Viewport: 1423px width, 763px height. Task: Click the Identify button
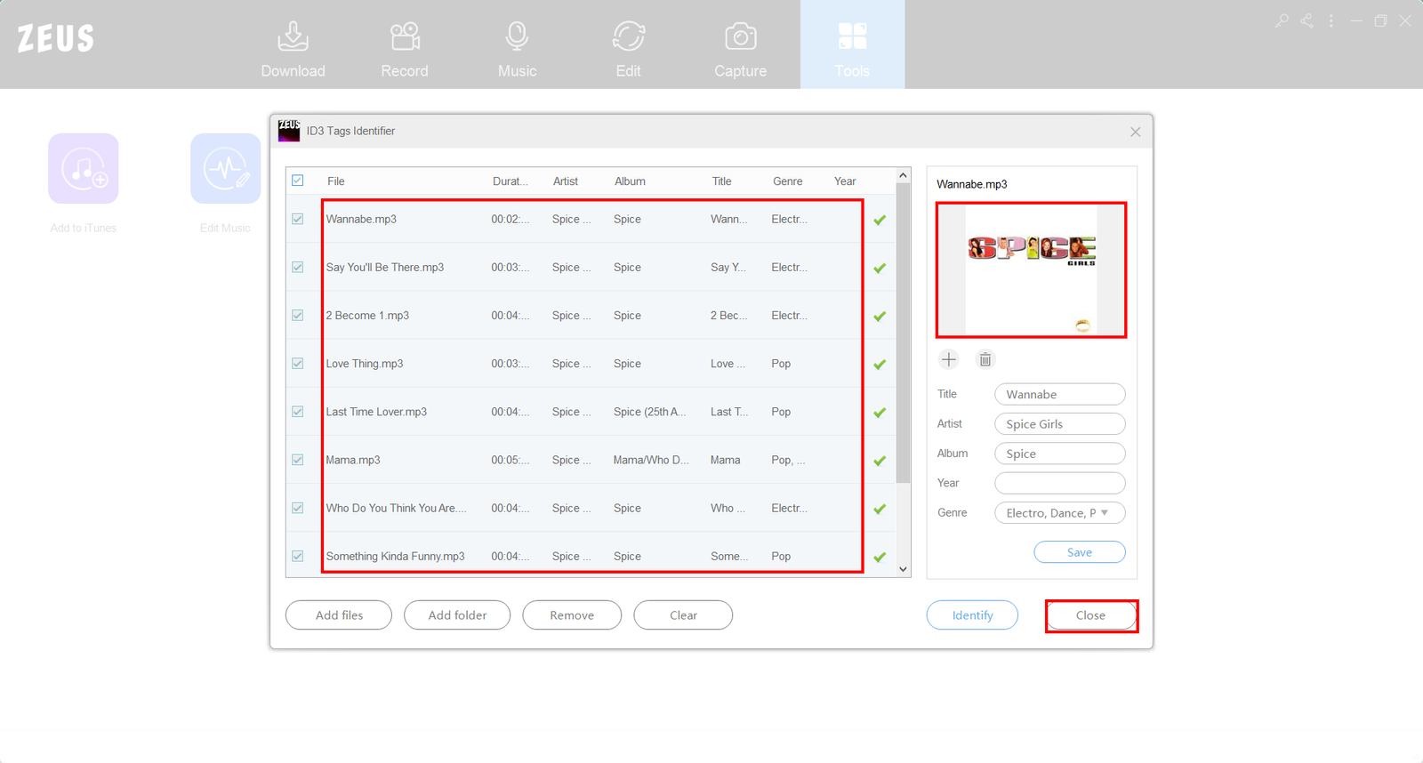point(972,615)
